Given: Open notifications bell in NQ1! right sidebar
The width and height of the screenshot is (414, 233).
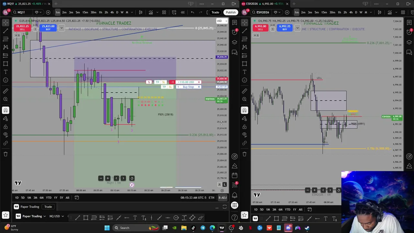Looking at the screenshot, I should pyautogui.click(x=234, y=195).
